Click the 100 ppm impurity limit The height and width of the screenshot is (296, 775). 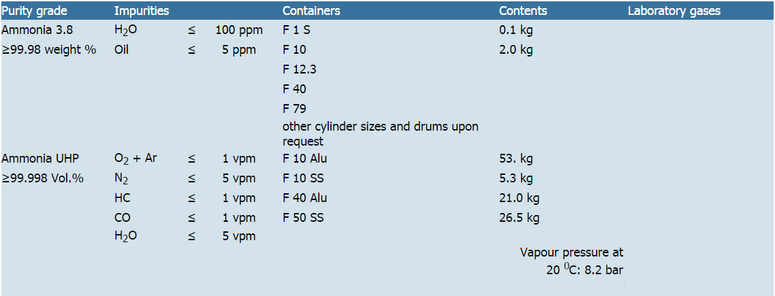[239, 30]
